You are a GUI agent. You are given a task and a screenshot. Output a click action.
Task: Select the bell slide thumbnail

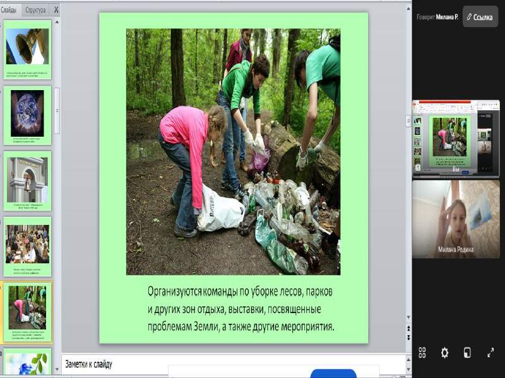(27, 50)
